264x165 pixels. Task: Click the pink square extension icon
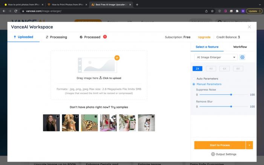tap(225, 11)
